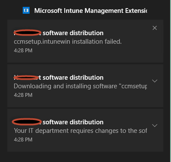Open the Microsoft Intune Management Extension header
The height and width of the screenshot is (162, 171).
click(90, 11)
